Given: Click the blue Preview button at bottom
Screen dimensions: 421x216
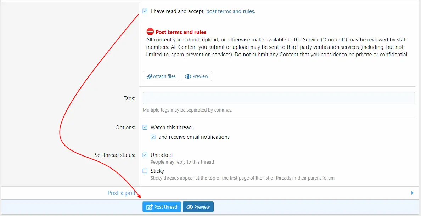Looking at the screenshot, I should [x=198, y=207].
